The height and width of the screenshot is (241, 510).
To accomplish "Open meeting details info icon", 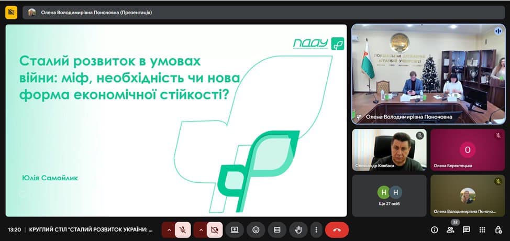I will pyautogui.click(x=434, y=229).
